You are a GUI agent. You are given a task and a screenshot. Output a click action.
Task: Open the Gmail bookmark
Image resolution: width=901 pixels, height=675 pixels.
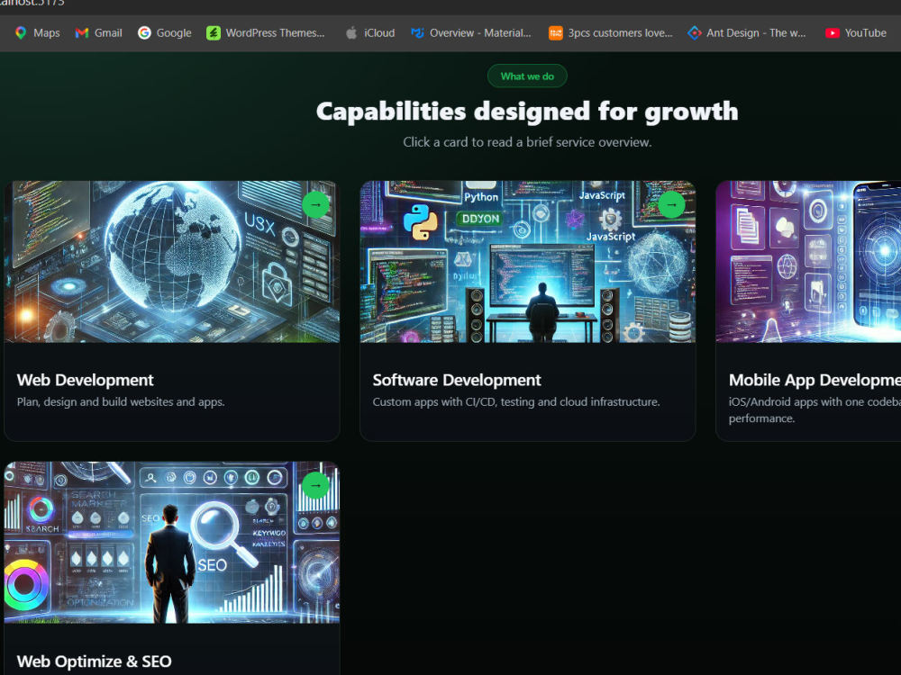tap(99, 32)
